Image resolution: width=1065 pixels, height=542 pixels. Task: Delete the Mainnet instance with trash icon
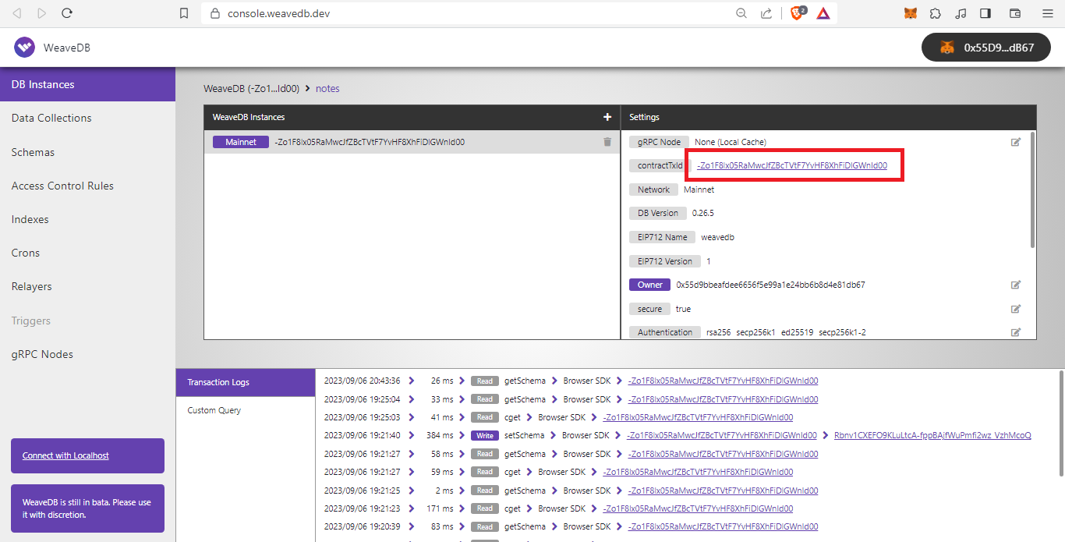tap(607, 142)
